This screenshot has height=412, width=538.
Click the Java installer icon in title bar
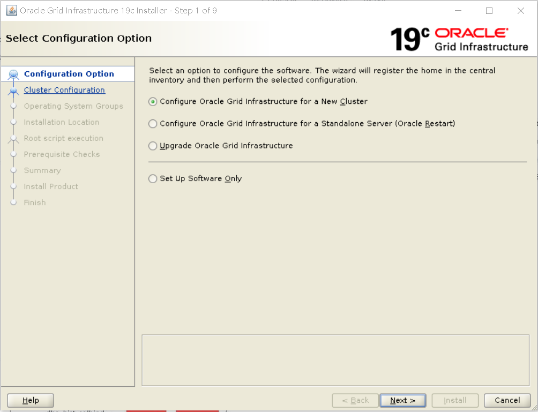click(x=12, y=11)
